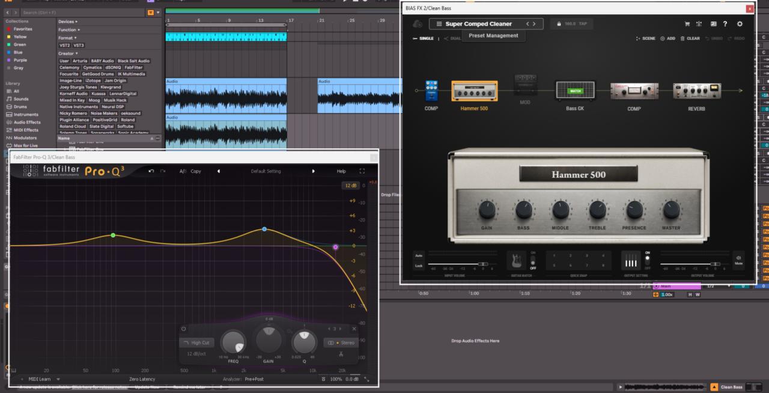Open BIAS FX 2 tuner icon
Image resolution: width=769 pixels, height=393 pixels.
(x=699, y=24)
